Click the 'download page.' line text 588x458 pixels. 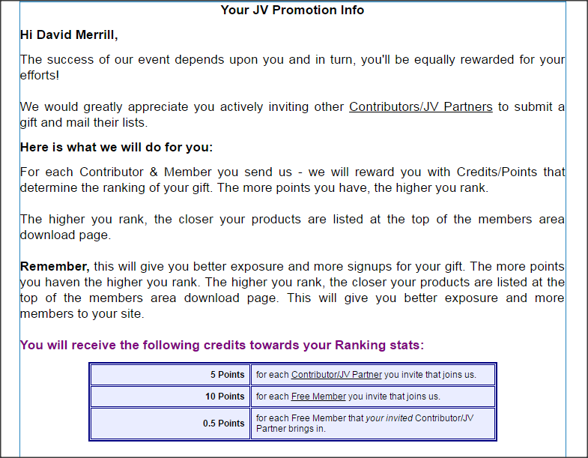point(66,235)
